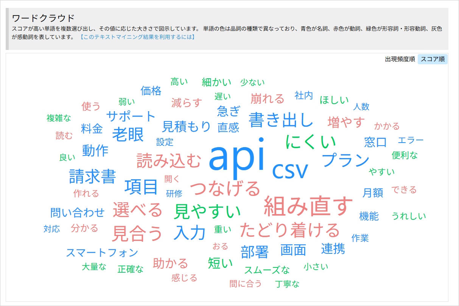The image size is (459, 306).
Task: Click the green word スムーズな
Action: [x=267, y=270]
